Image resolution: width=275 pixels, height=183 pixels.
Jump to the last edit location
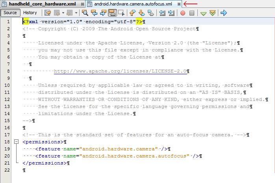click(48, 13)
